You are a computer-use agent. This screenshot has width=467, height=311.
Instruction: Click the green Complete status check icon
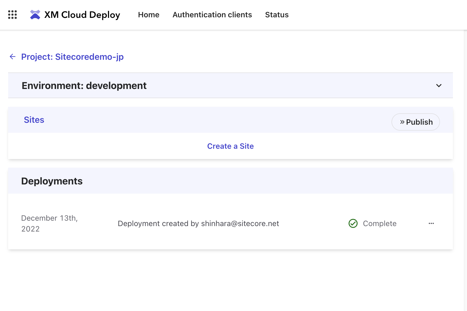[353, 223]
